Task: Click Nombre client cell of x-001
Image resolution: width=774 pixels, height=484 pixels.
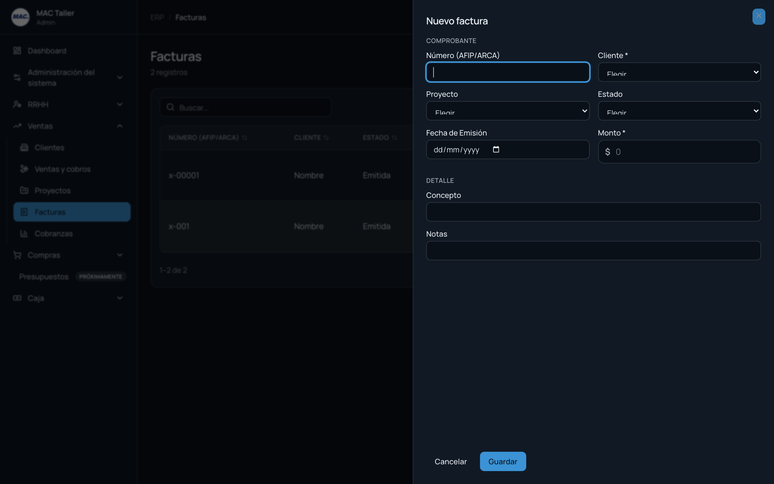Action: click(309, 226)
